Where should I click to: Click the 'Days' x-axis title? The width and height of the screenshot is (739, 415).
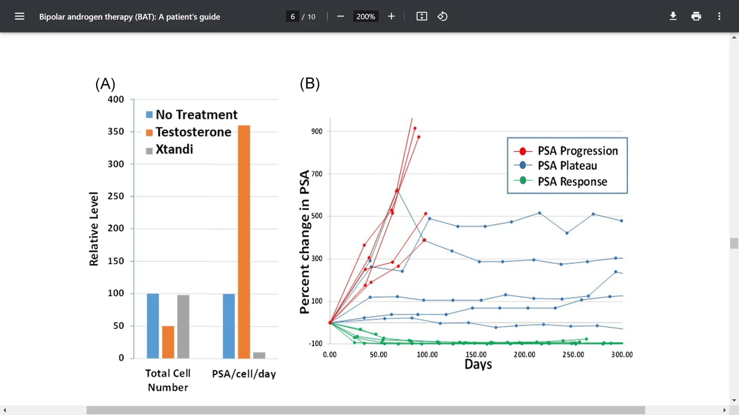(x=478, y=364)
